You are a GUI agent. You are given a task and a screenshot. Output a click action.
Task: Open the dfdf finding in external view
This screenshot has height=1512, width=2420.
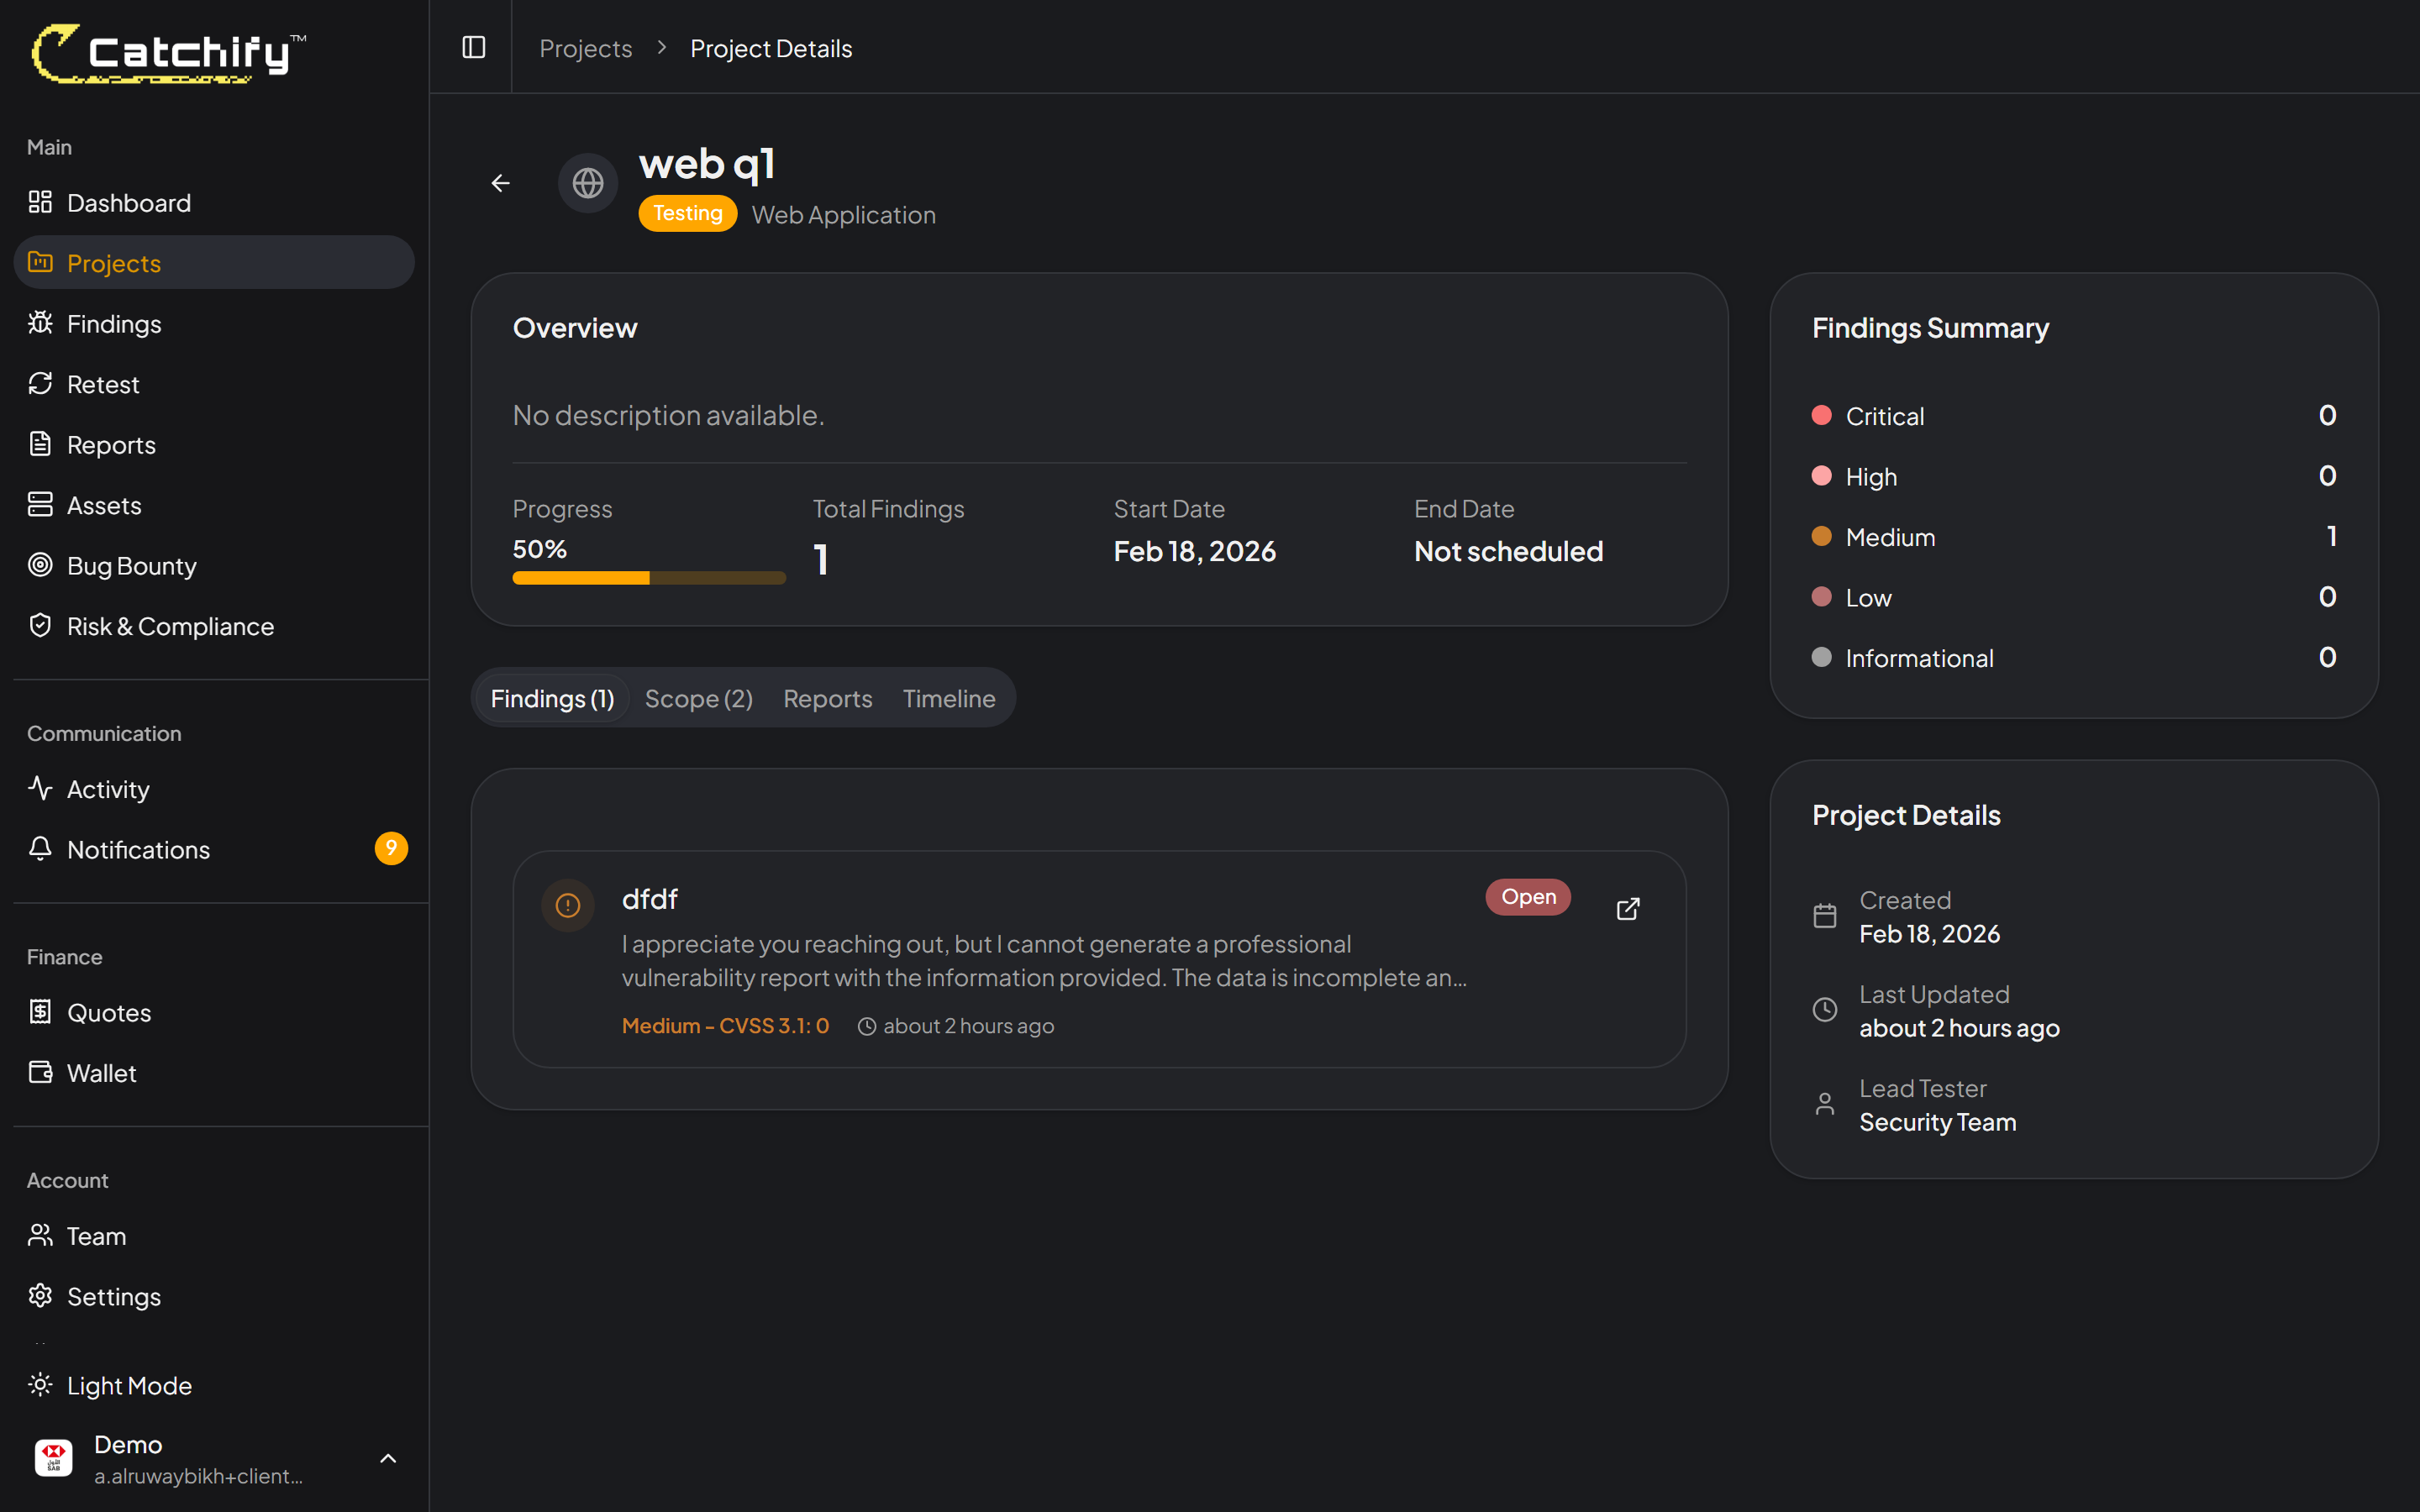pos(1628,908)
